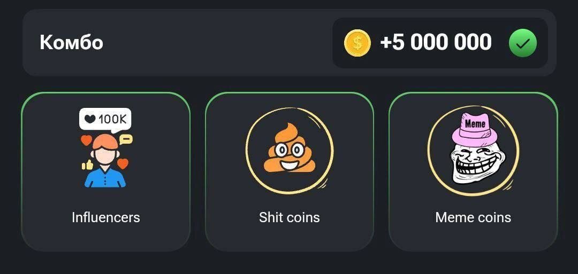The width and height of the screenshot is (578, 274).
Task: Click the thumbs-up icon beside the influencer
Action: [87, 165]
